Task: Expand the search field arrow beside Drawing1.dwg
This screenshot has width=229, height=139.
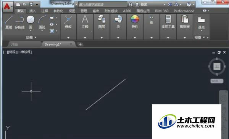Action: [x=76, y=5]
